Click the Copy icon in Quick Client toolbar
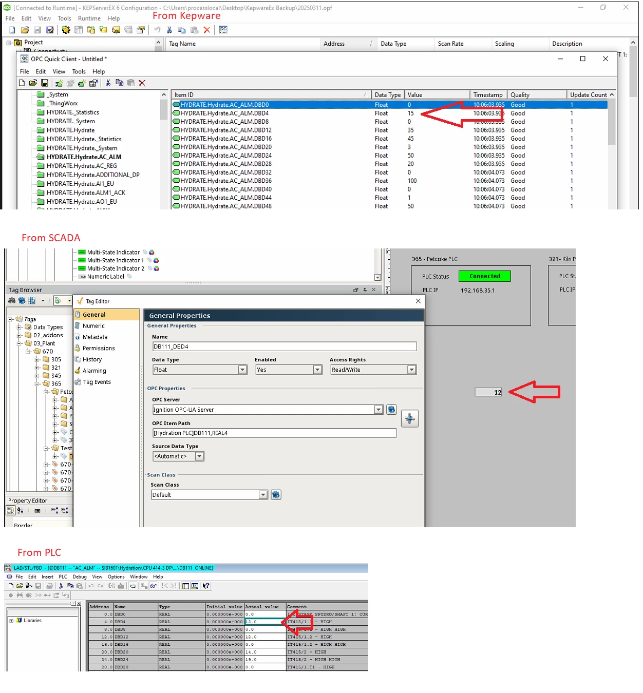643x693 pixels. click(x=119, y=83)
